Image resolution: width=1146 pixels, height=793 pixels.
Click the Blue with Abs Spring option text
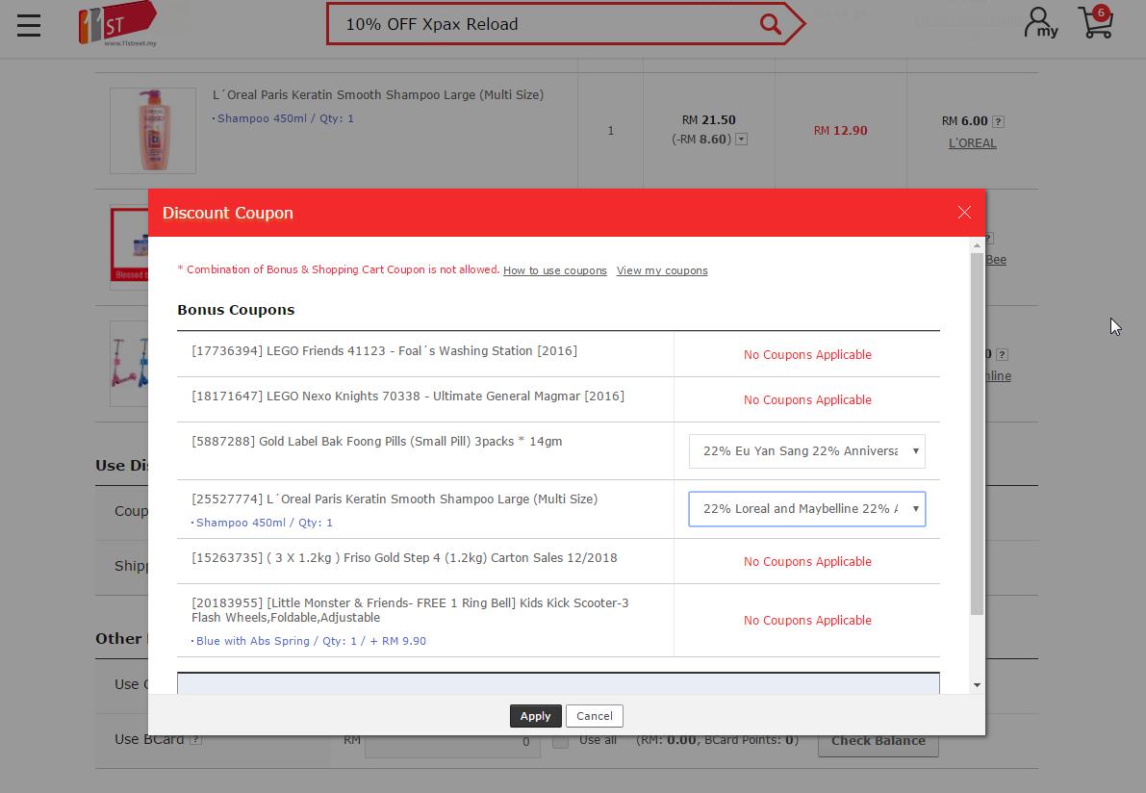coord(311,641)
